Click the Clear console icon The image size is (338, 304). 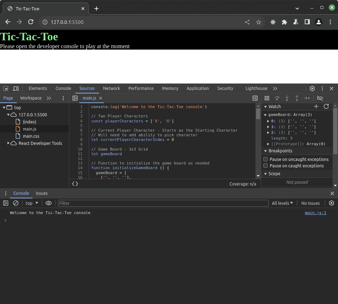point(15,203)
